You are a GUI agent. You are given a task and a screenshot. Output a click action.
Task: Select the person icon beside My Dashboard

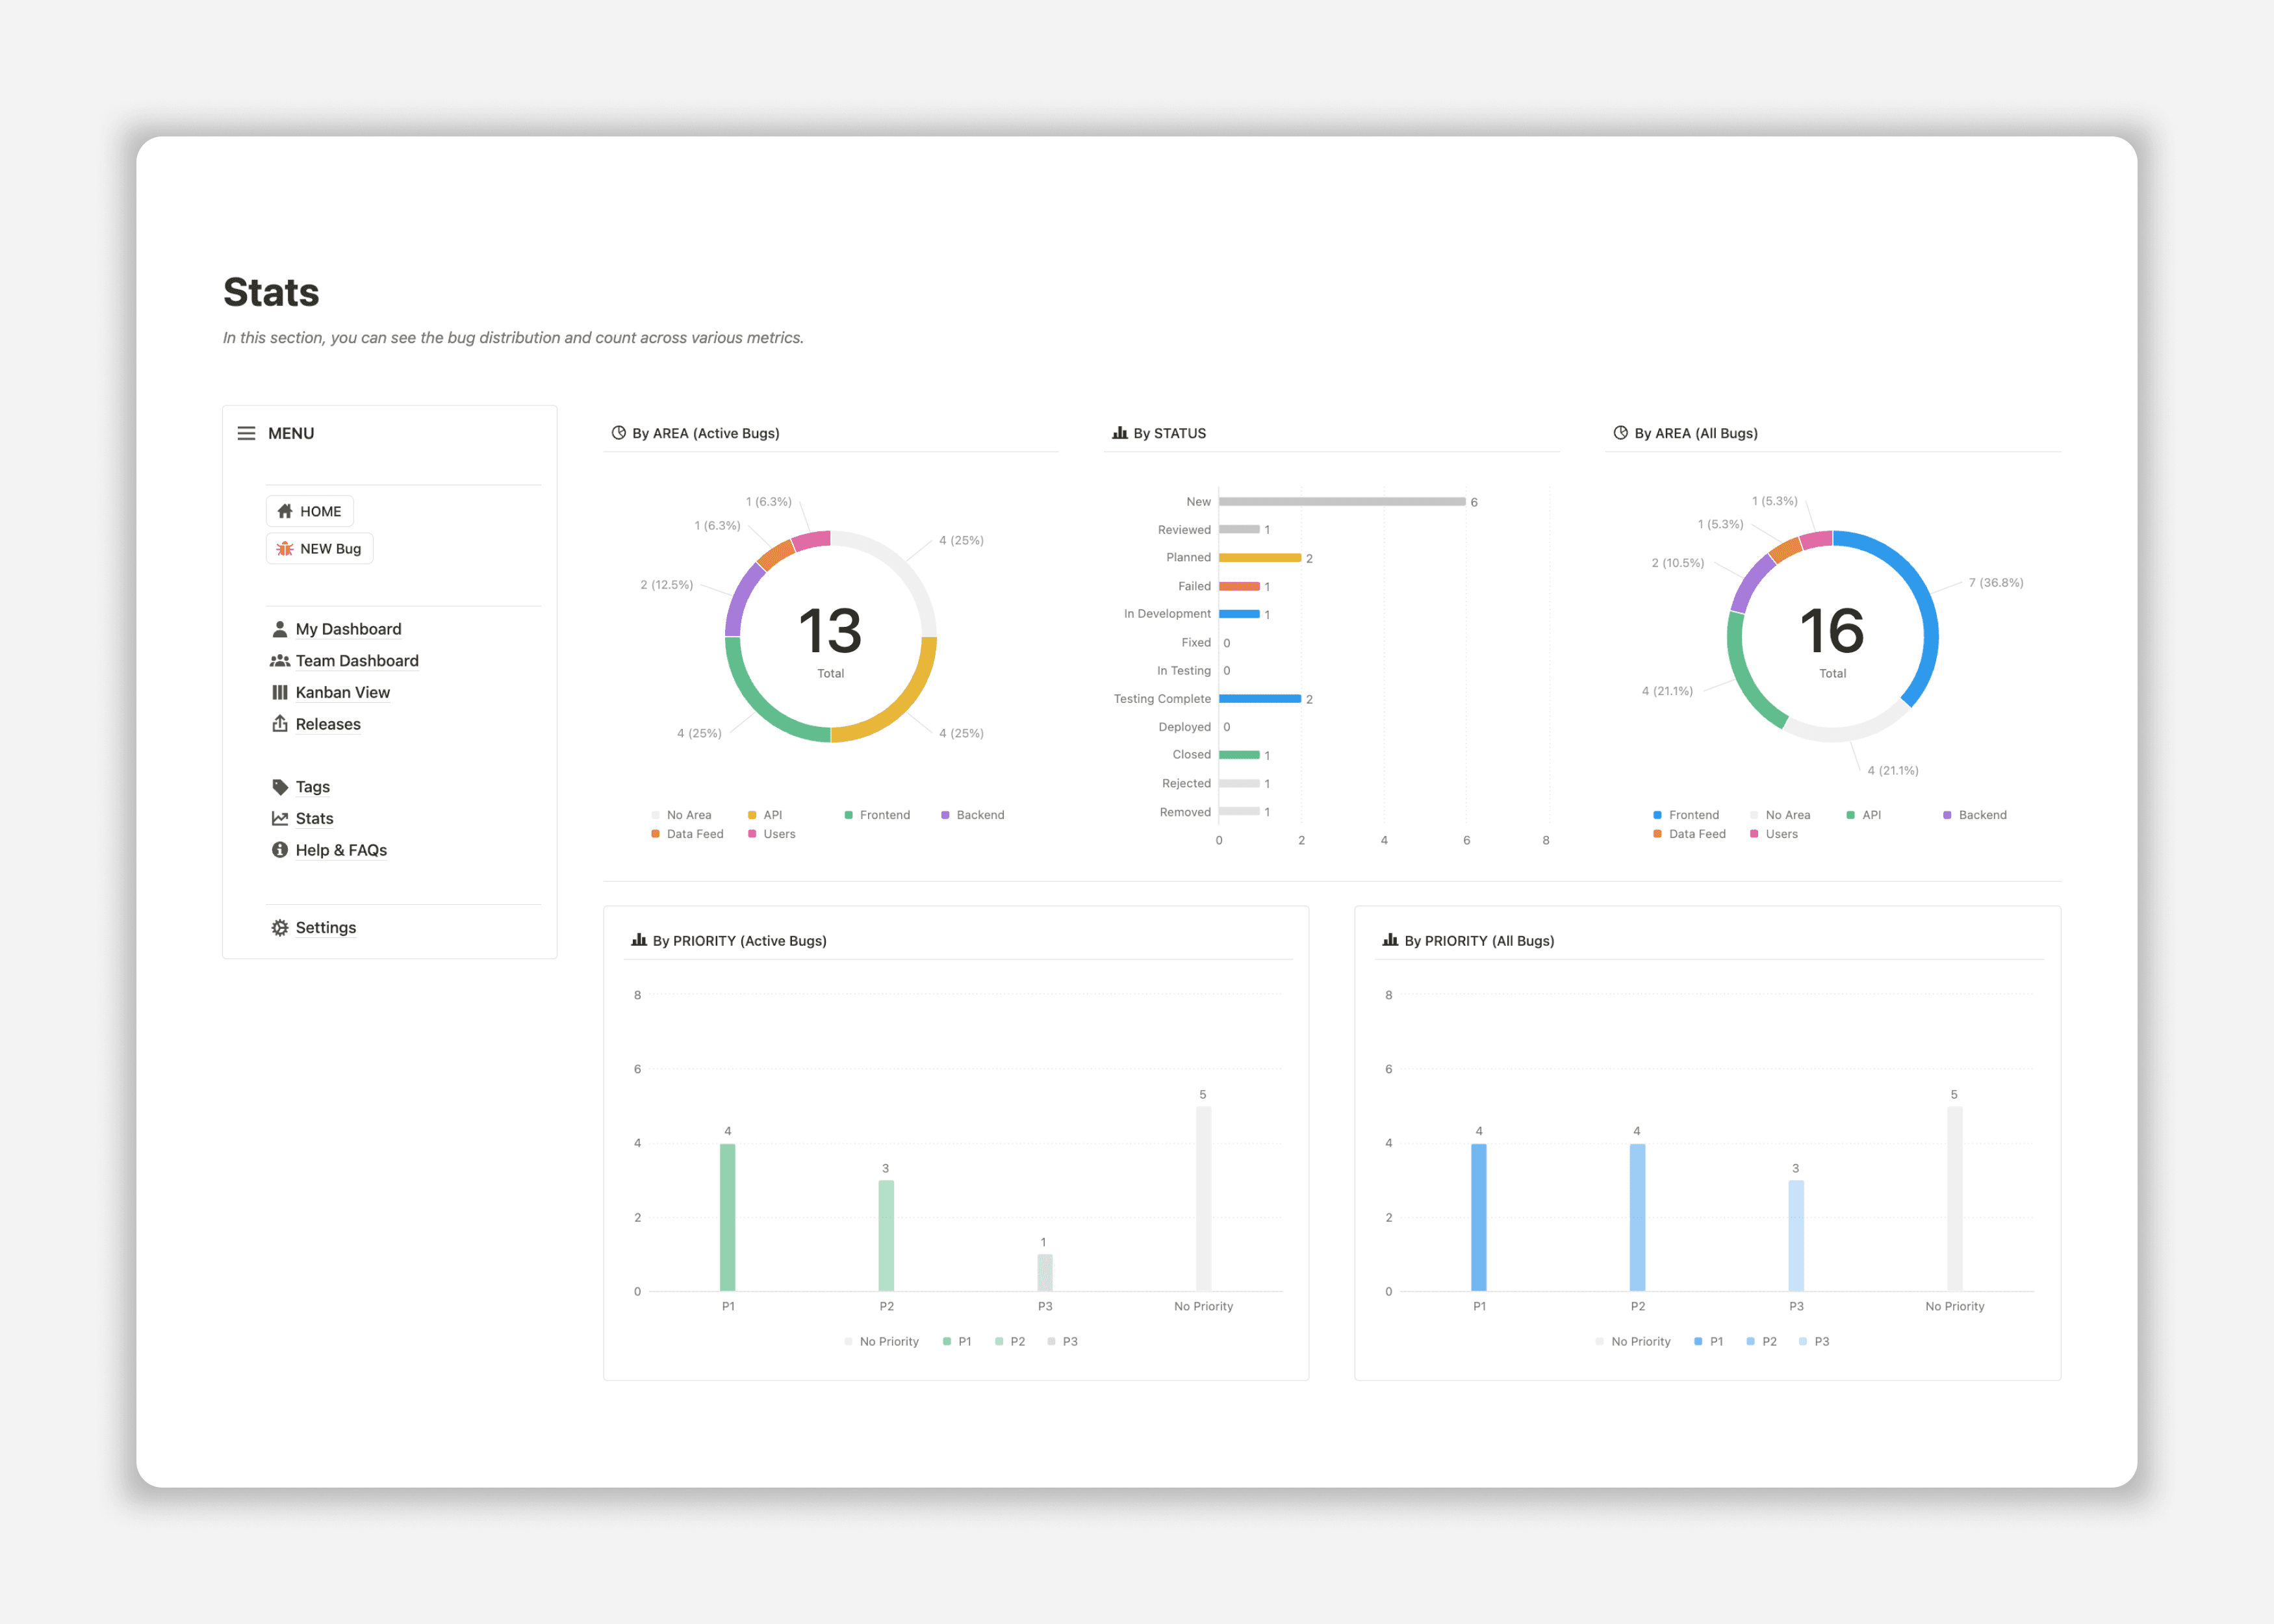click(280, 628)
